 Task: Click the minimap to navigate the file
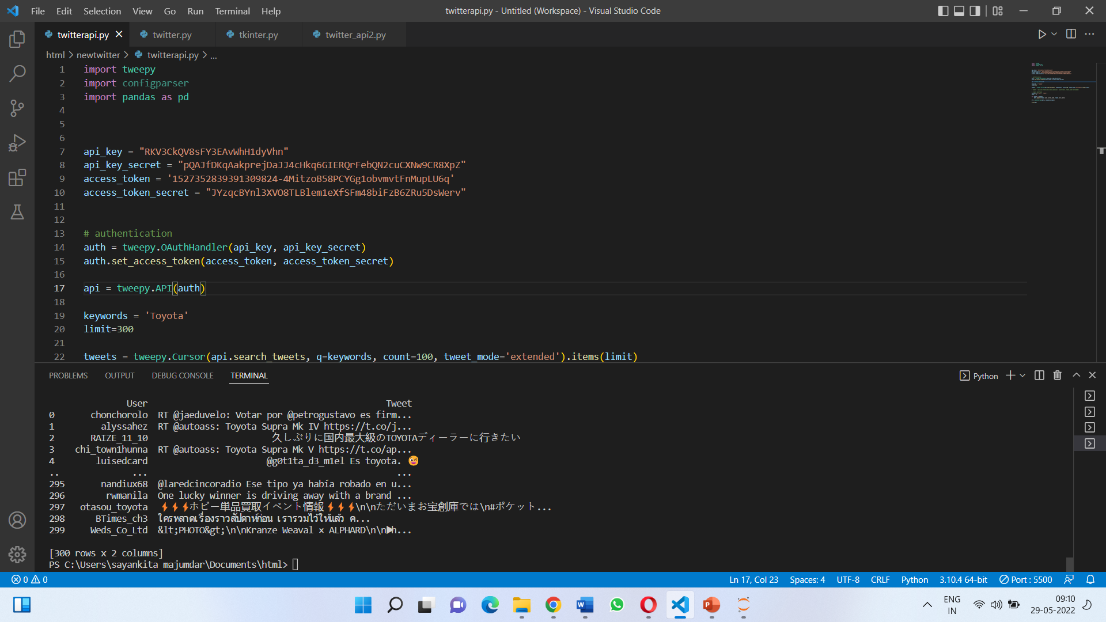[x=1060, y=84]
